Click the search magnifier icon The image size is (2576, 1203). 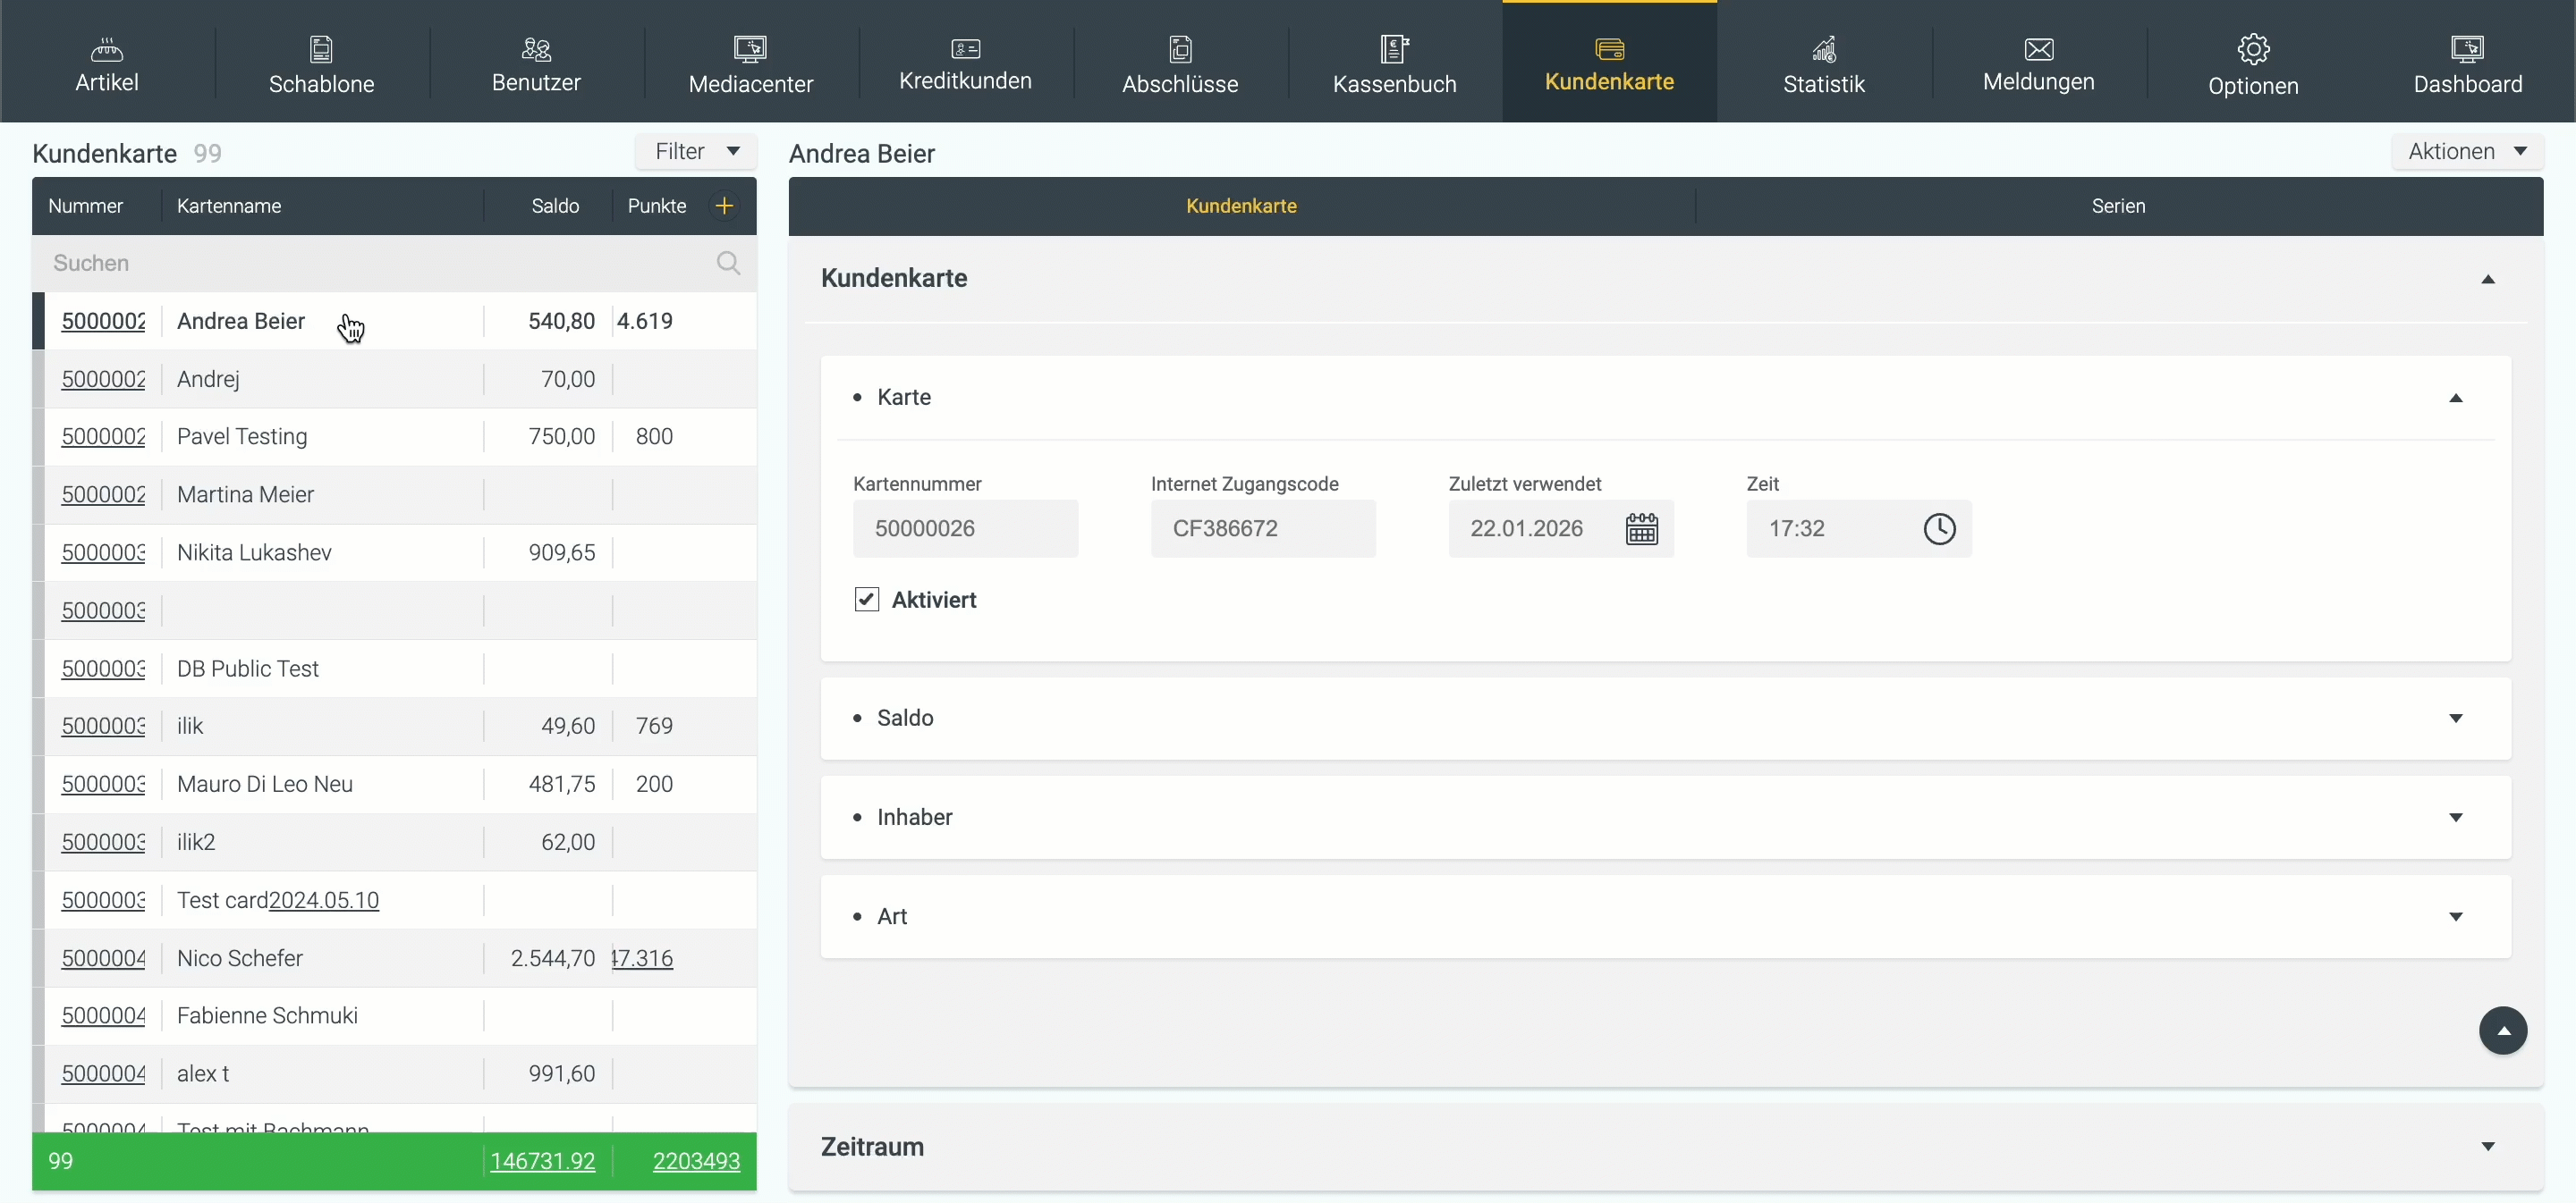coord(728,263)
